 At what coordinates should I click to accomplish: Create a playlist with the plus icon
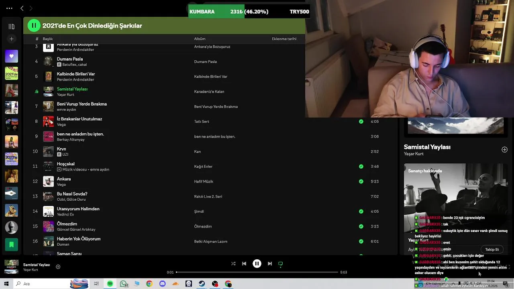[x=12, y=39]
